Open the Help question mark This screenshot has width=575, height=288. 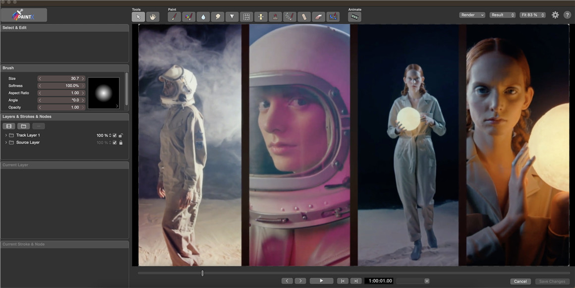pos(568,15)
